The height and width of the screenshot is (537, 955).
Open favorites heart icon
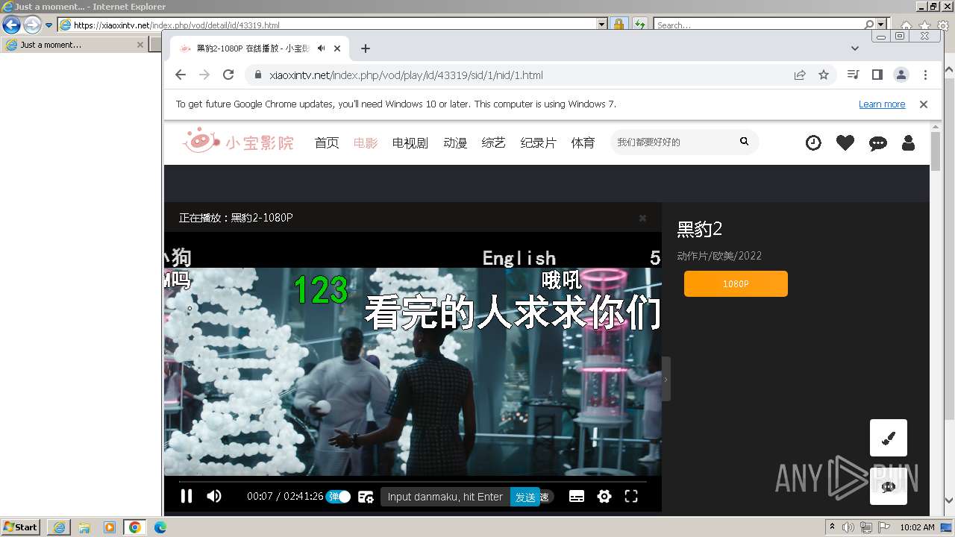(845, 142)
